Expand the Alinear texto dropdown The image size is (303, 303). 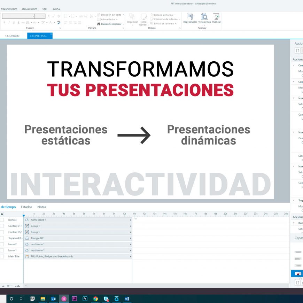(x=117, y=20)
